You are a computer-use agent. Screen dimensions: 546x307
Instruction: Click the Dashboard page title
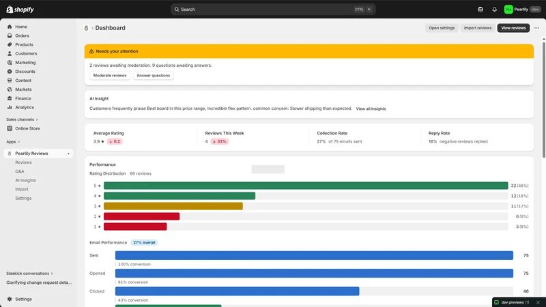coord(111,28)
